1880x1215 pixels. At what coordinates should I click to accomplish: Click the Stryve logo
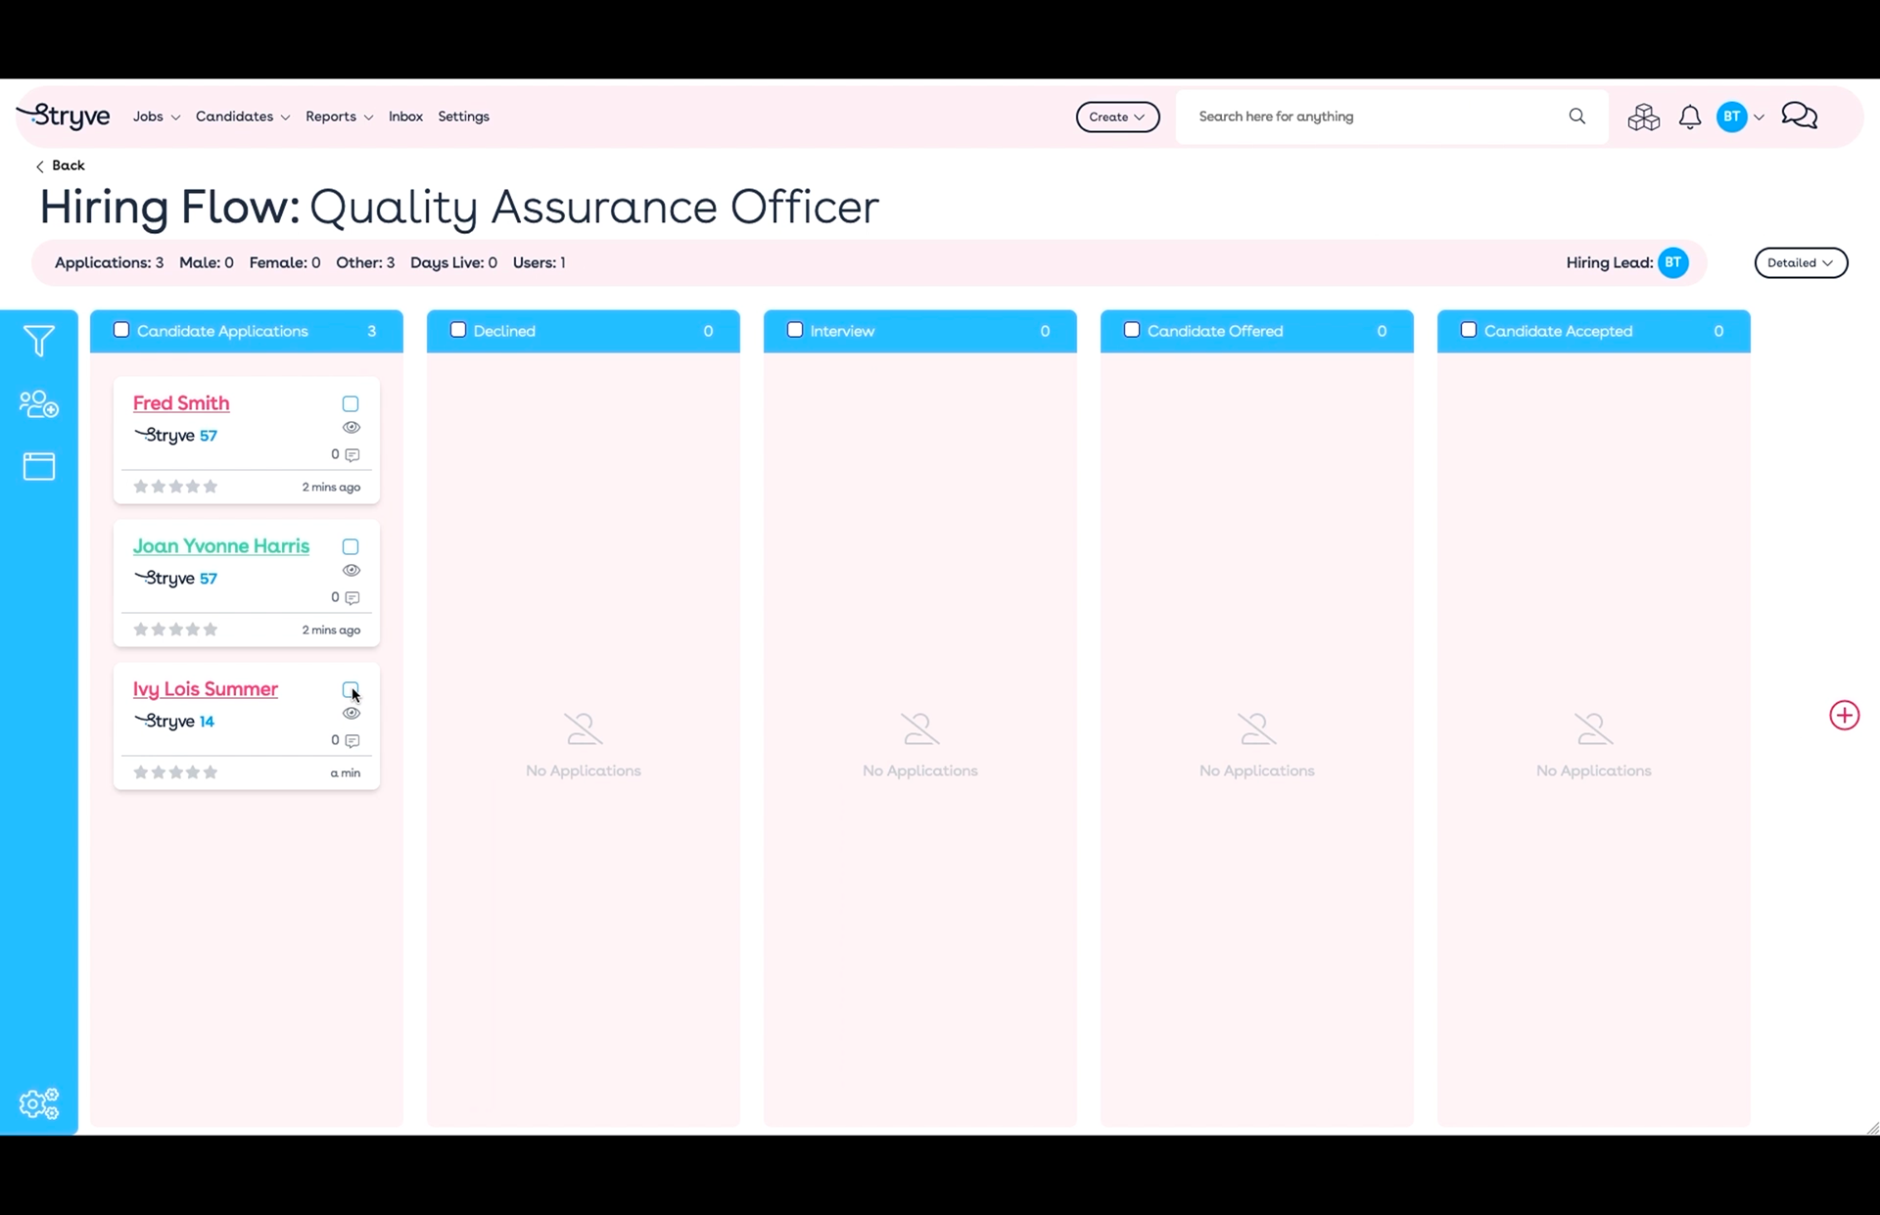click(64, 116)
